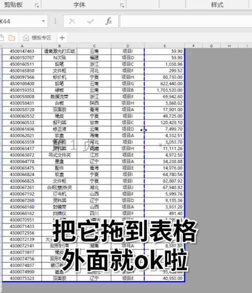
Task: Click the new document icon in tab bar
Action: (1, 37)
